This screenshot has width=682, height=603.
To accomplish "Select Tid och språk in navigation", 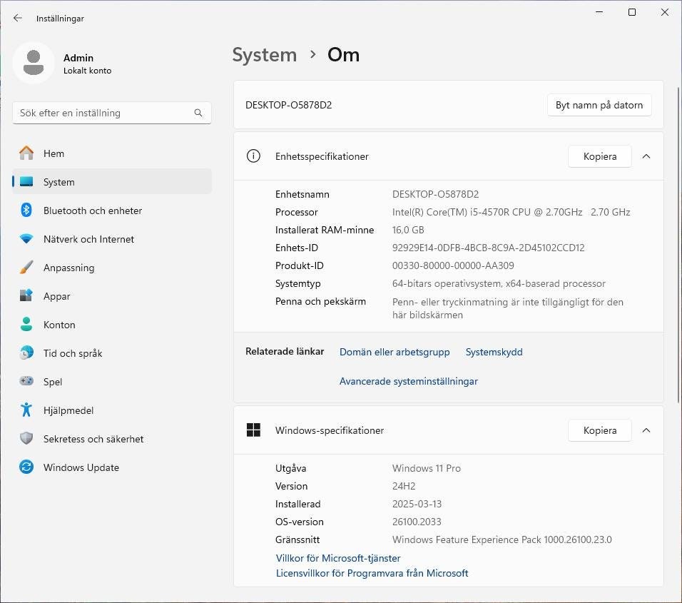I will point(72,353).
